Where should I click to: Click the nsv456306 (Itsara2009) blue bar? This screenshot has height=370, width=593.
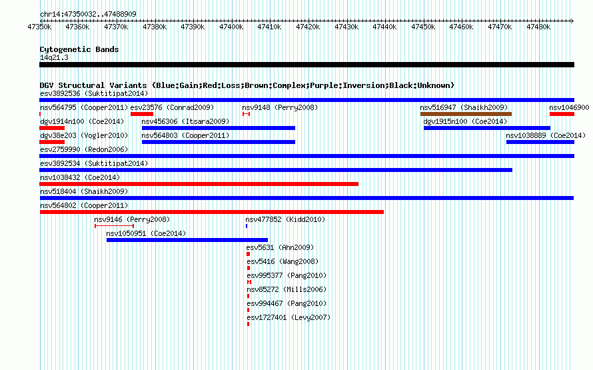coord(219,128)
